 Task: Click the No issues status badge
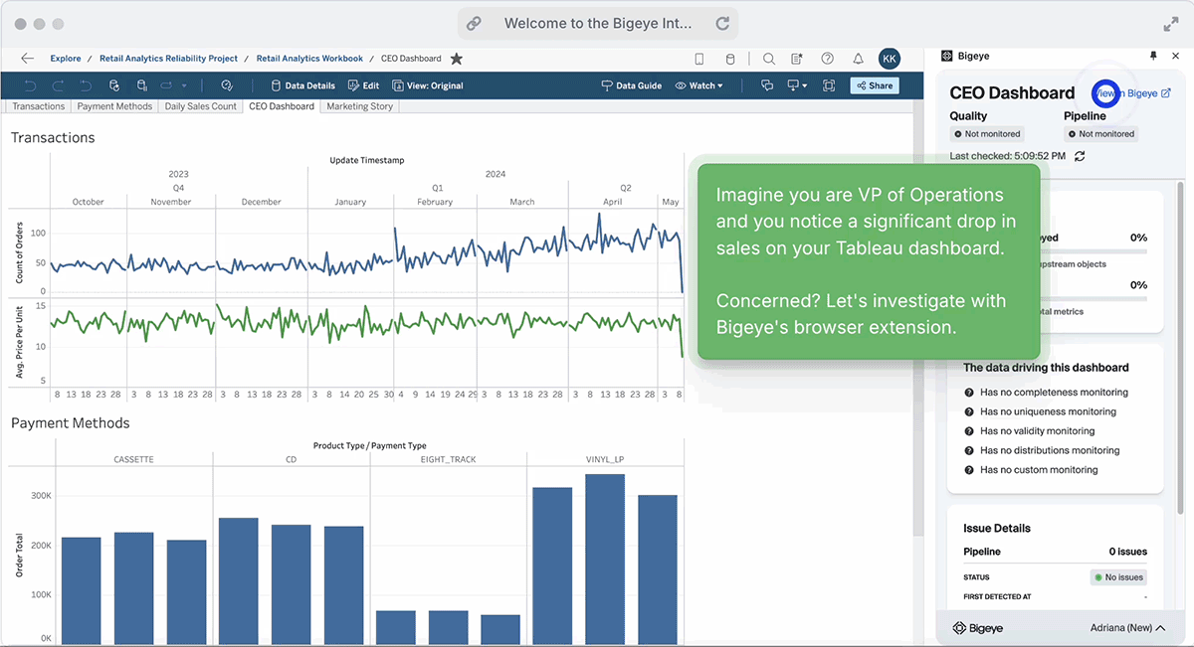point(1119,577)
